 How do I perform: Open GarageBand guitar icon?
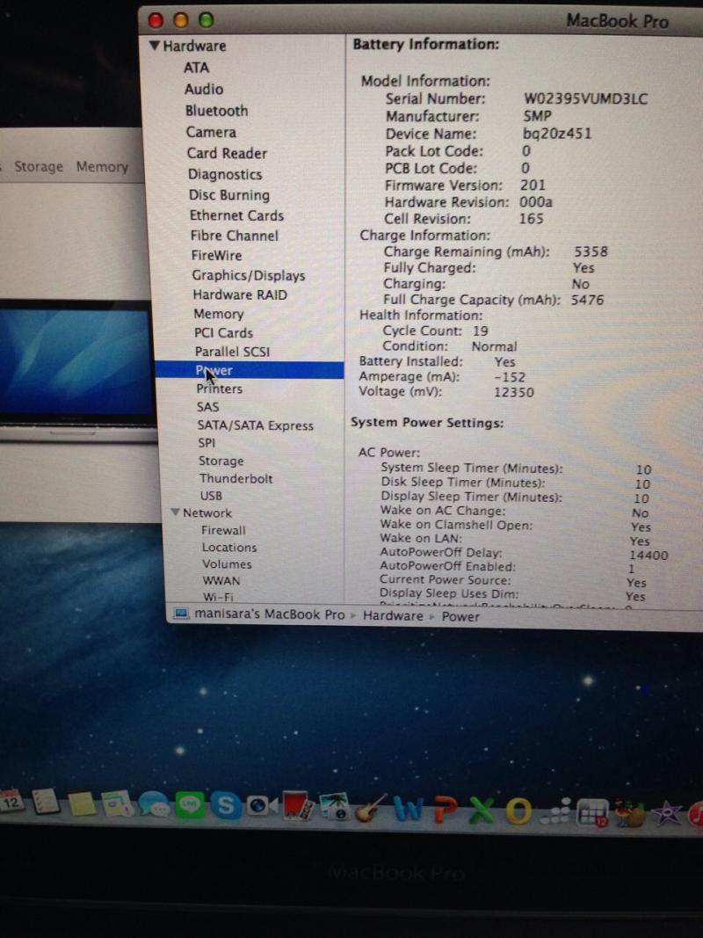371,809
